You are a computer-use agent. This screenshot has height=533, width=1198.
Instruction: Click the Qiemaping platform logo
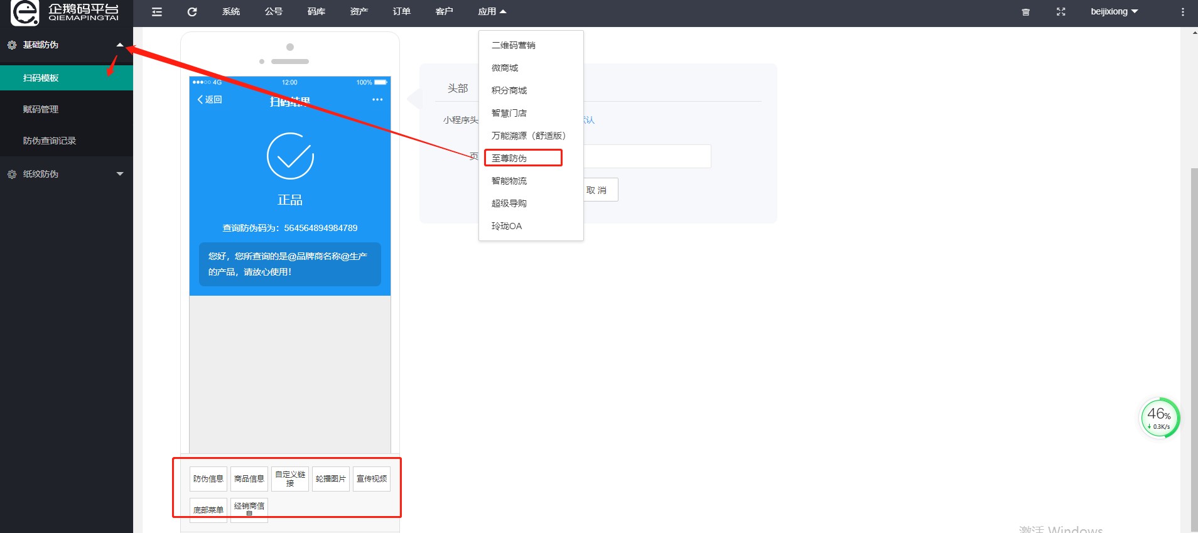64,13
